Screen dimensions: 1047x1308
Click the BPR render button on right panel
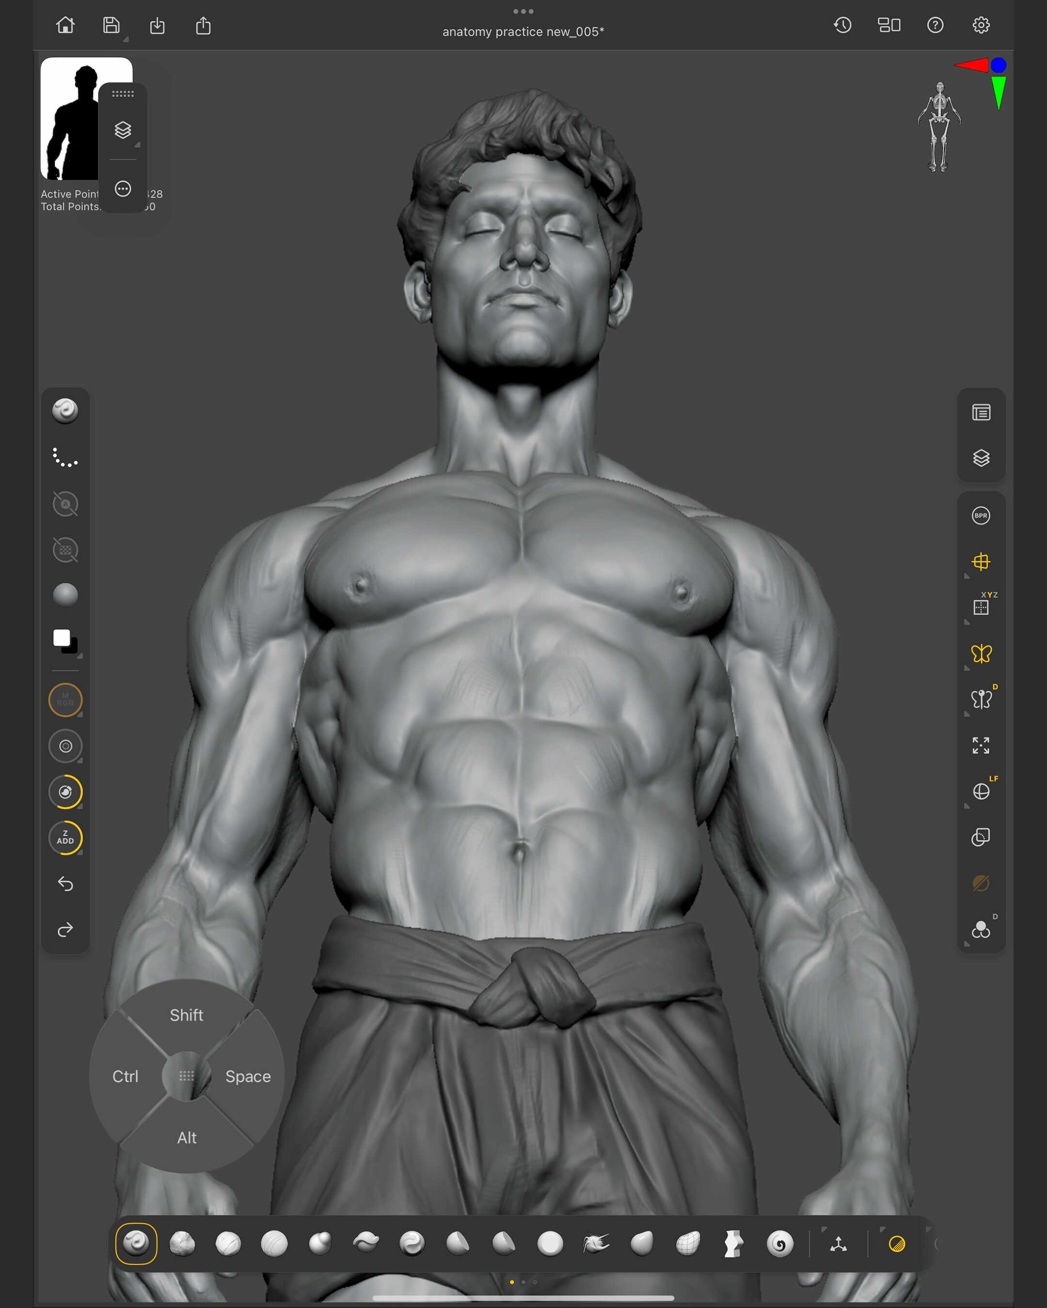pos(981,515)
